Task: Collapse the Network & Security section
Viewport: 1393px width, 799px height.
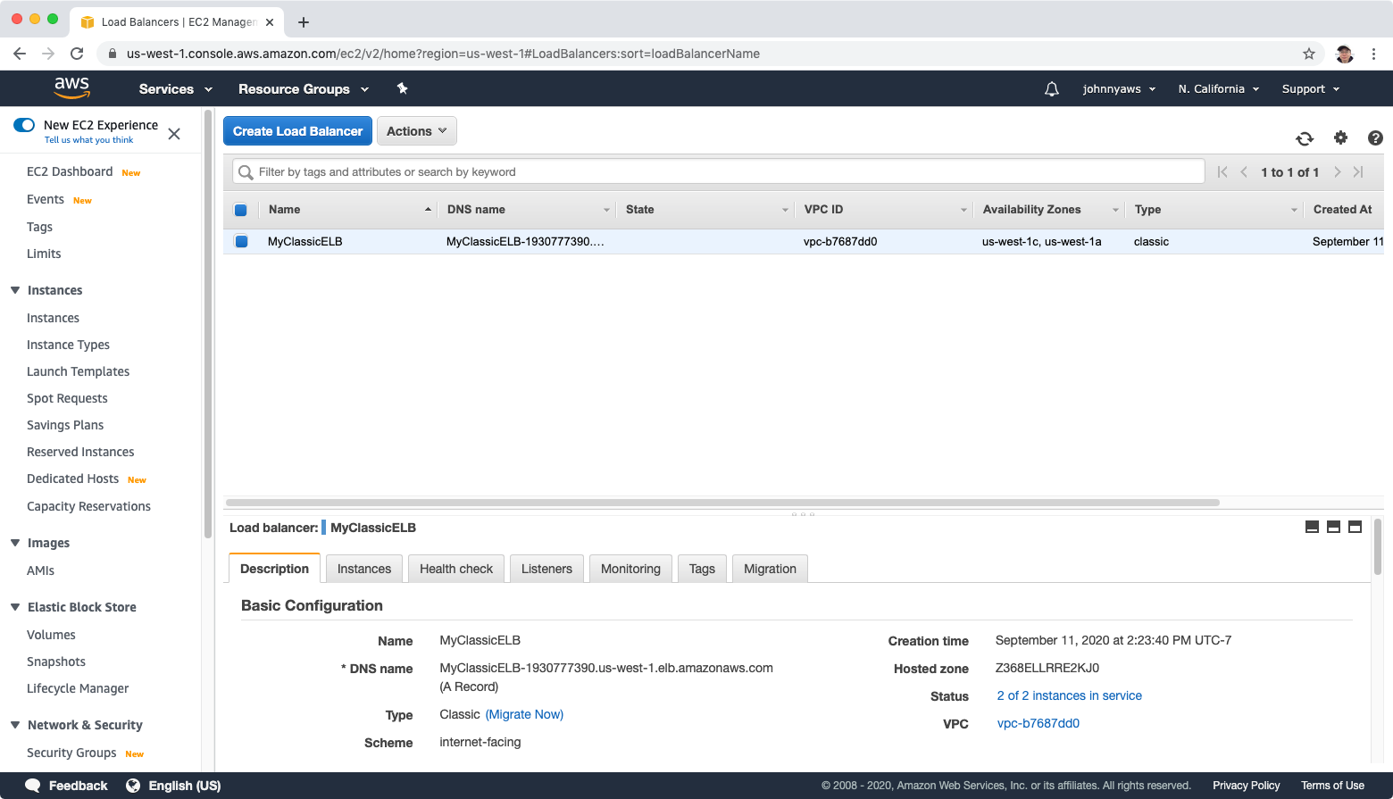Action: [x=15, y=725]
